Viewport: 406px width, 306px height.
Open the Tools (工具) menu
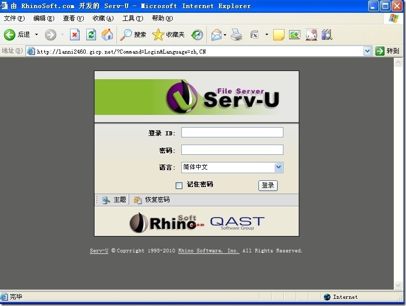pos(133,18)
